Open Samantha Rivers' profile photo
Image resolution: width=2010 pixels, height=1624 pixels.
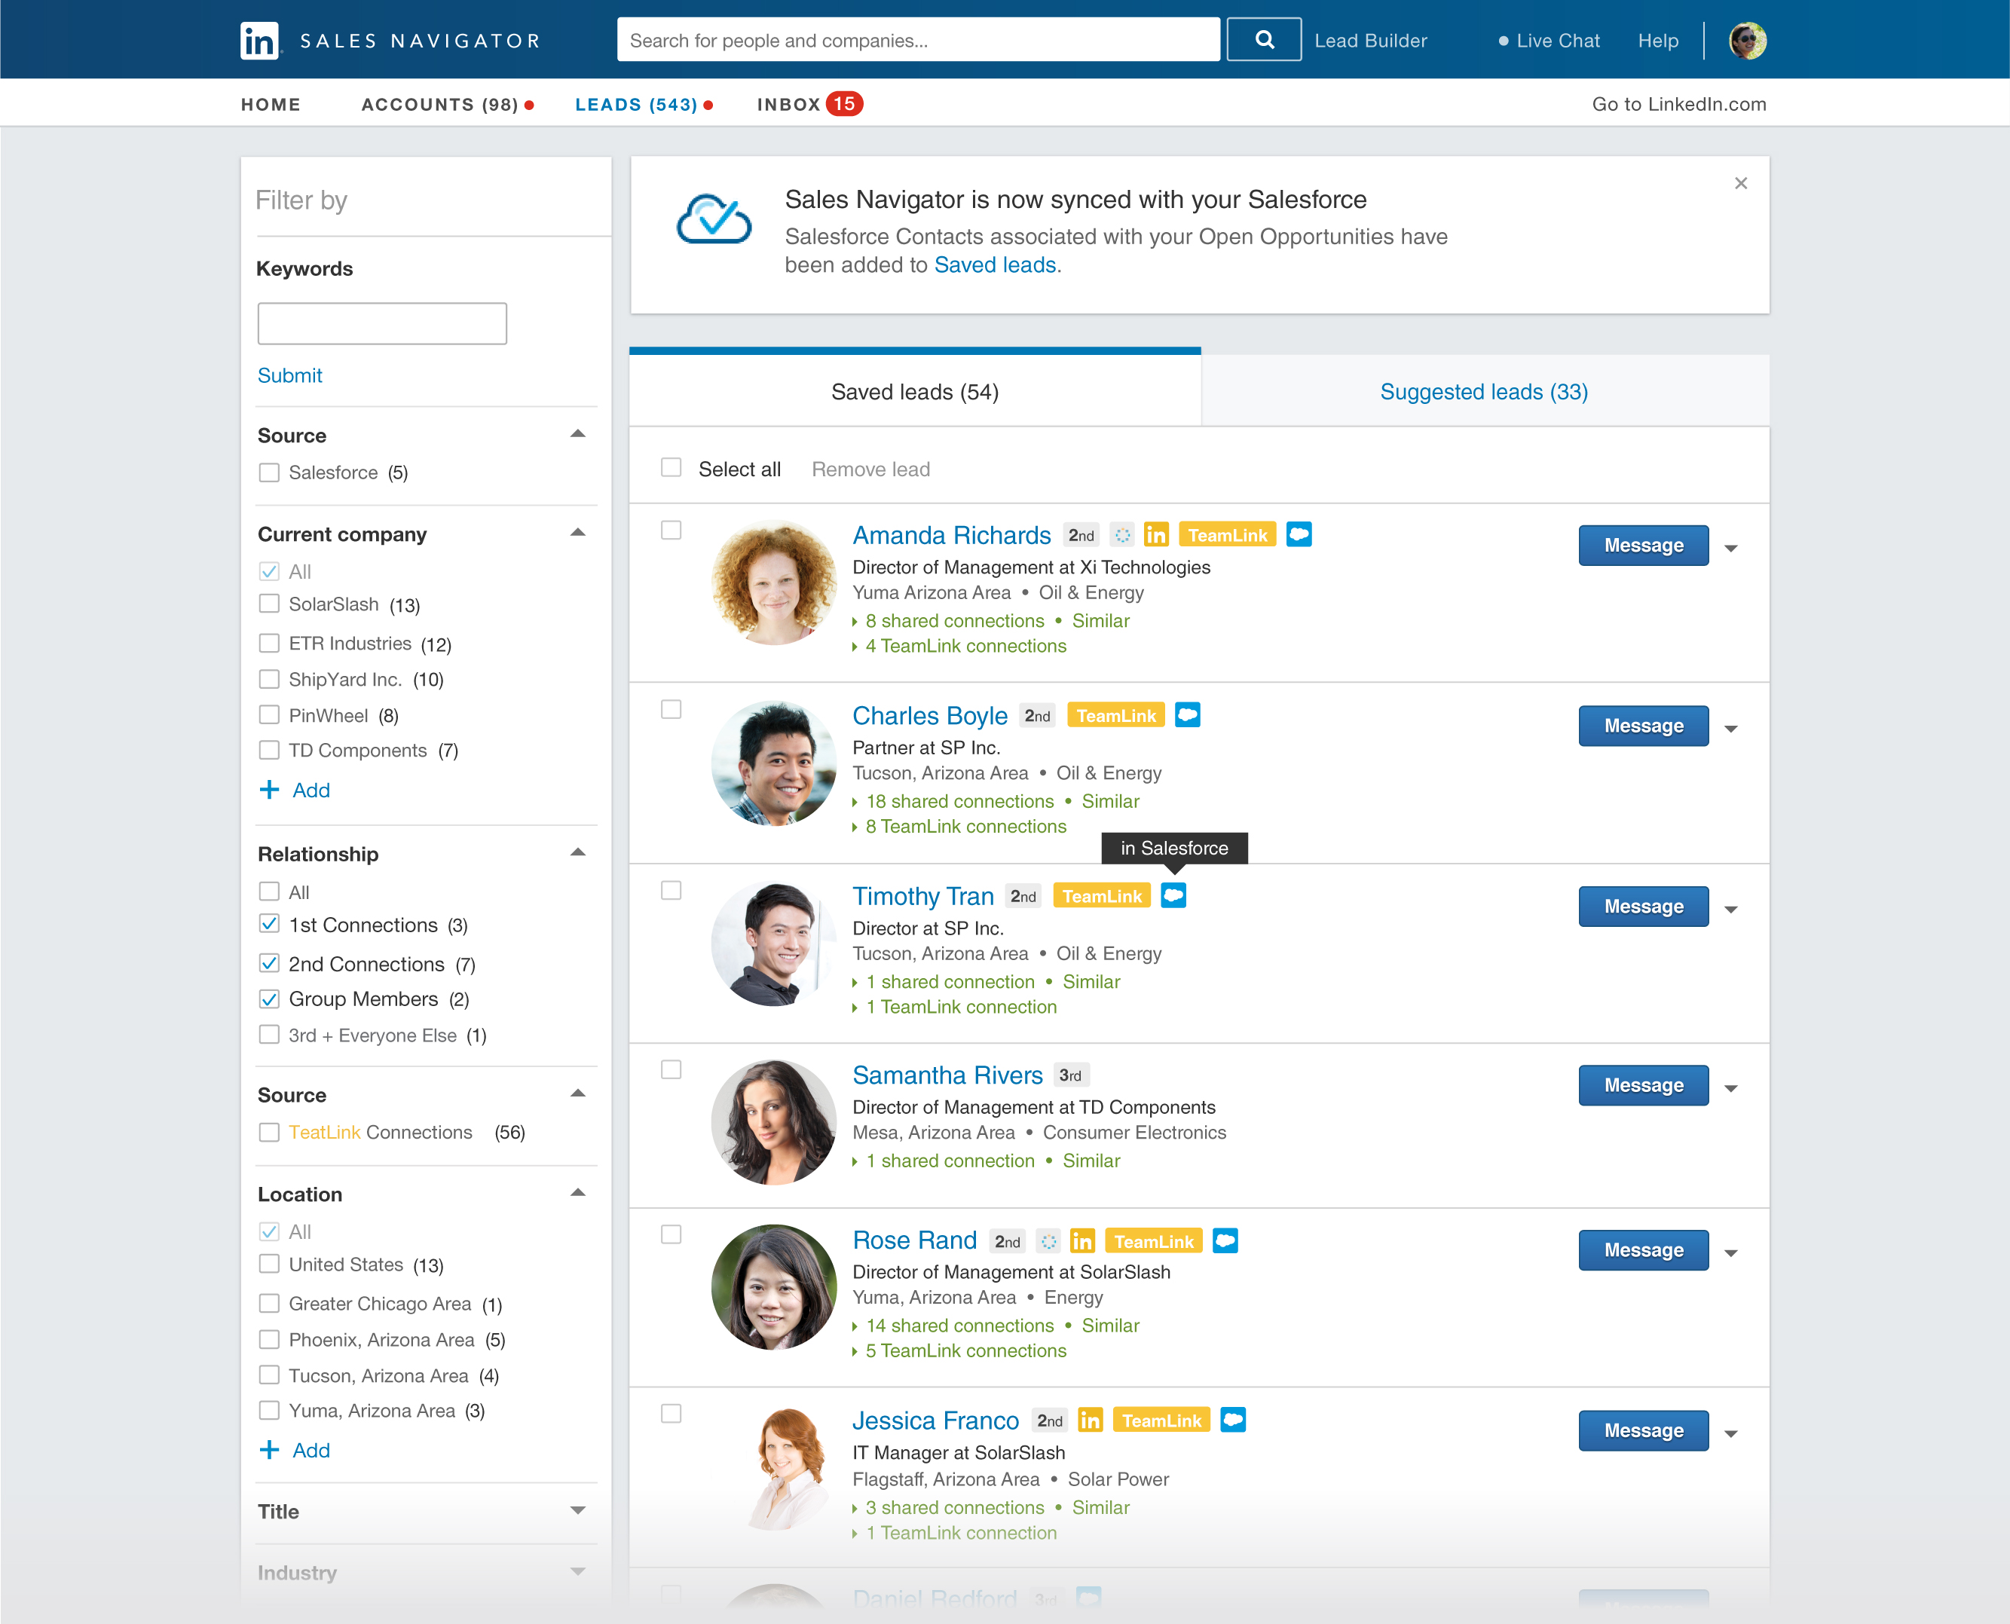(x=773, y=1123)
